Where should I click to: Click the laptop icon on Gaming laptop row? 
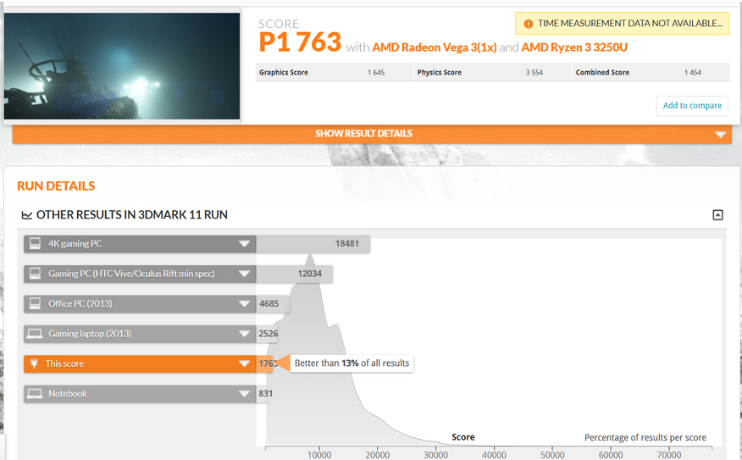[x=35, y=334]
